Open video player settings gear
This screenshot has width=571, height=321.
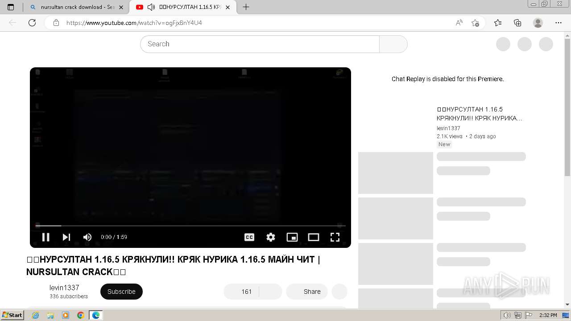[271, 237]
